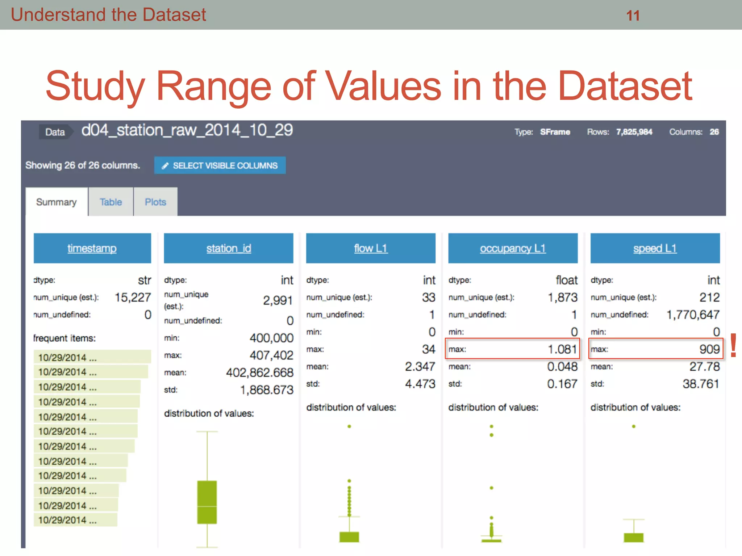Click flow L1 num_unique value 33
Viewport: 742px width, 556px height.
point(429,298)
